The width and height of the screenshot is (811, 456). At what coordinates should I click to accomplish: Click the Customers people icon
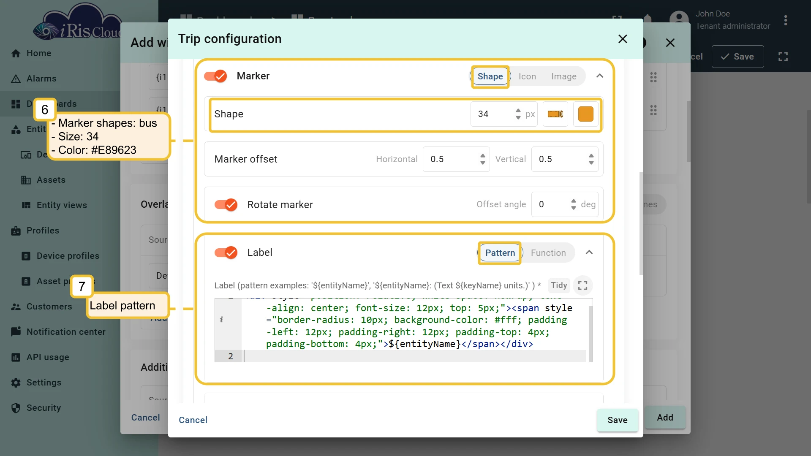coord(16,307)
